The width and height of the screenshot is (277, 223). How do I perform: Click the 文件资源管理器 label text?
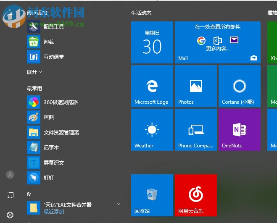[61, 132]
